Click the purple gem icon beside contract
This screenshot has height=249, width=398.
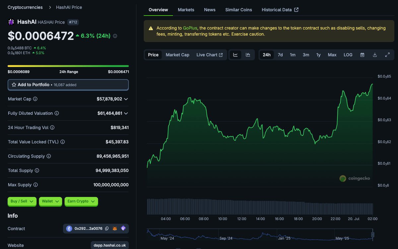pos(123,228)
